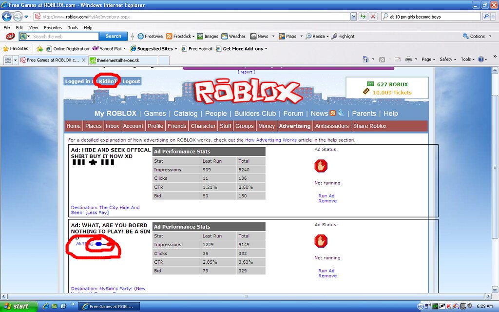
Task: Click the browser Back arrow button
Action: [x=7, y=16]
